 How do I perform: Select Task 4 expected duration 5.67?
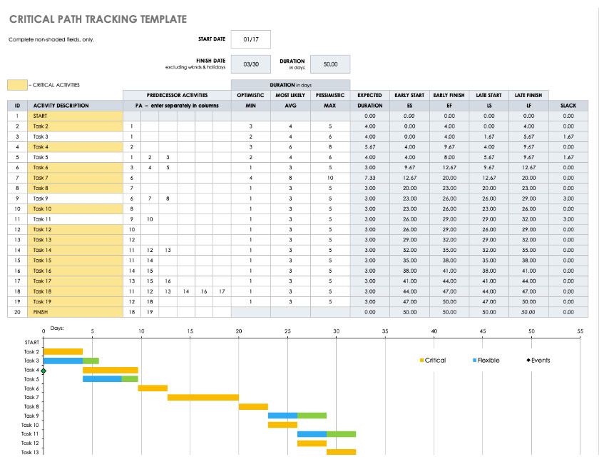pyautogui.click(x=369, y=147)
